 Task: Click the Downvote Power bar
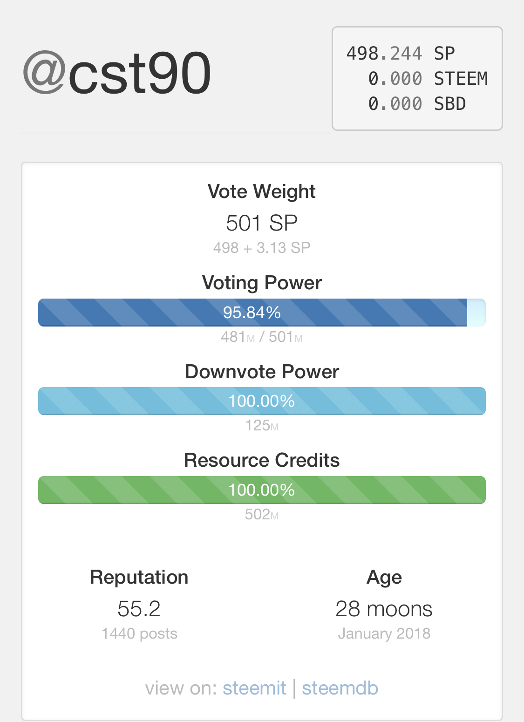pyautogui.click(x=262, y=401)
